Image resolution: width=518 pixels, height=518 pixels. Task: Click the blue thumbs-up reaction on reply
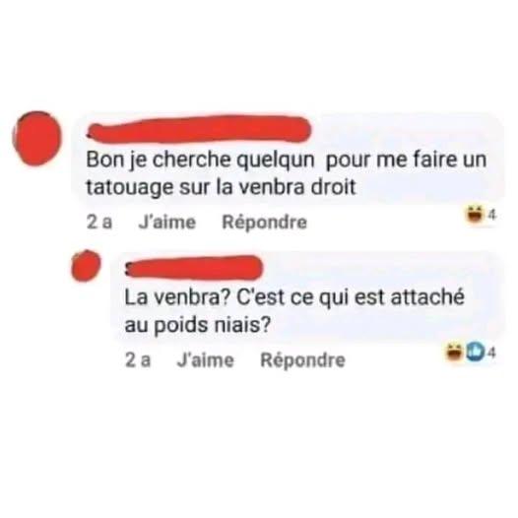click(475, 353)
